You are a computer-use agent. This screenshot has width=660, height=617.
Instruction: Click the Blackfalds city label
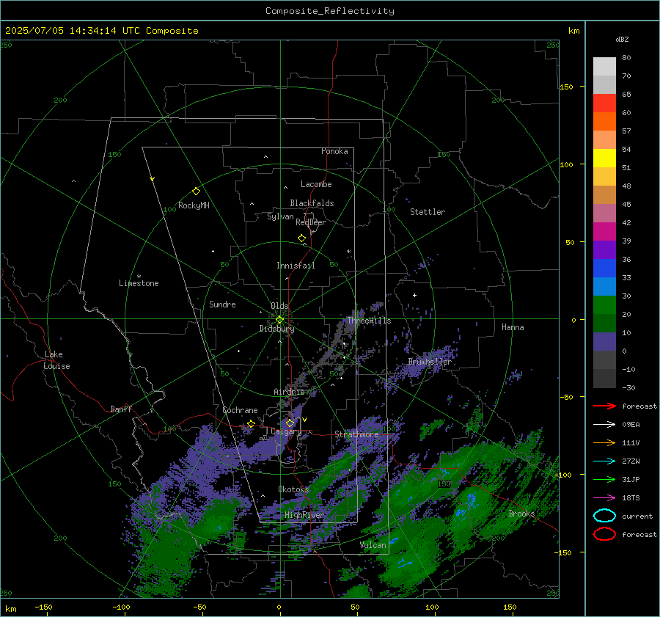312,203
